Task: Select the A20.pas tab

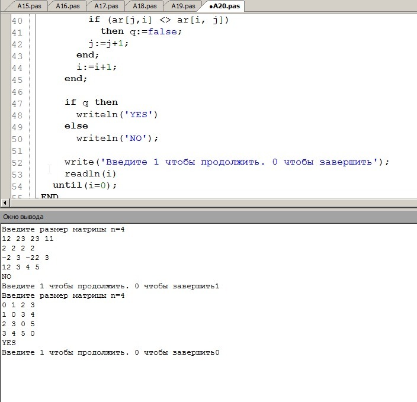Action: (224, 6)
